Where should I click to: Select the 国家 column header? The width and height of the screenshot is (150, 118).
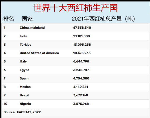point(27,19)
